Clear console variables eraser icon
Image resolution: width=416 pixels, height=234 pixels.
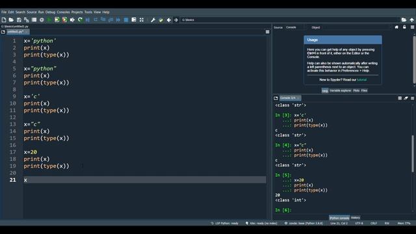point(406,98)
